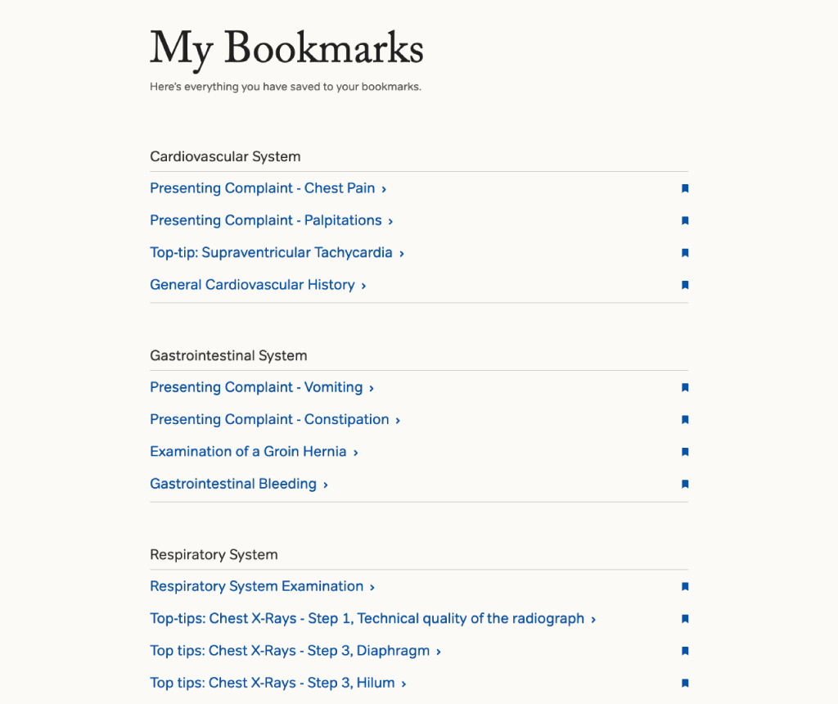
Task: Toggle Gastrointestinal Bleeding bookmark icon
Action: pos(685,484)
